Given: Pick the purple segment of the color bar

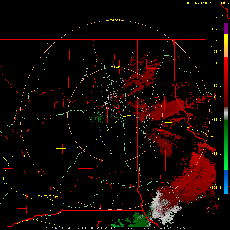Looking at the screenshot, I should [x=226, y=28].
